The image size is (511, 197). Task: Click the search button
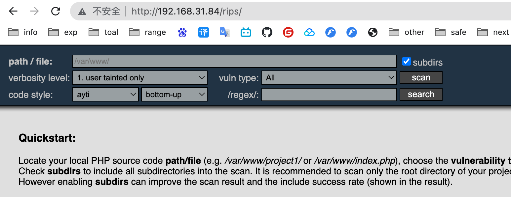421,95
